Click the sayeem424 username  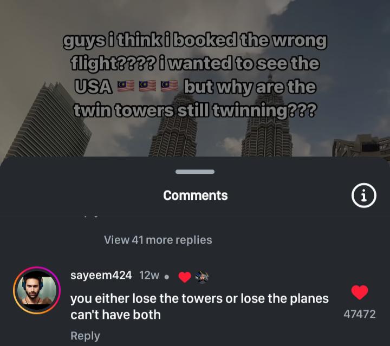click(x=101, y=276)
